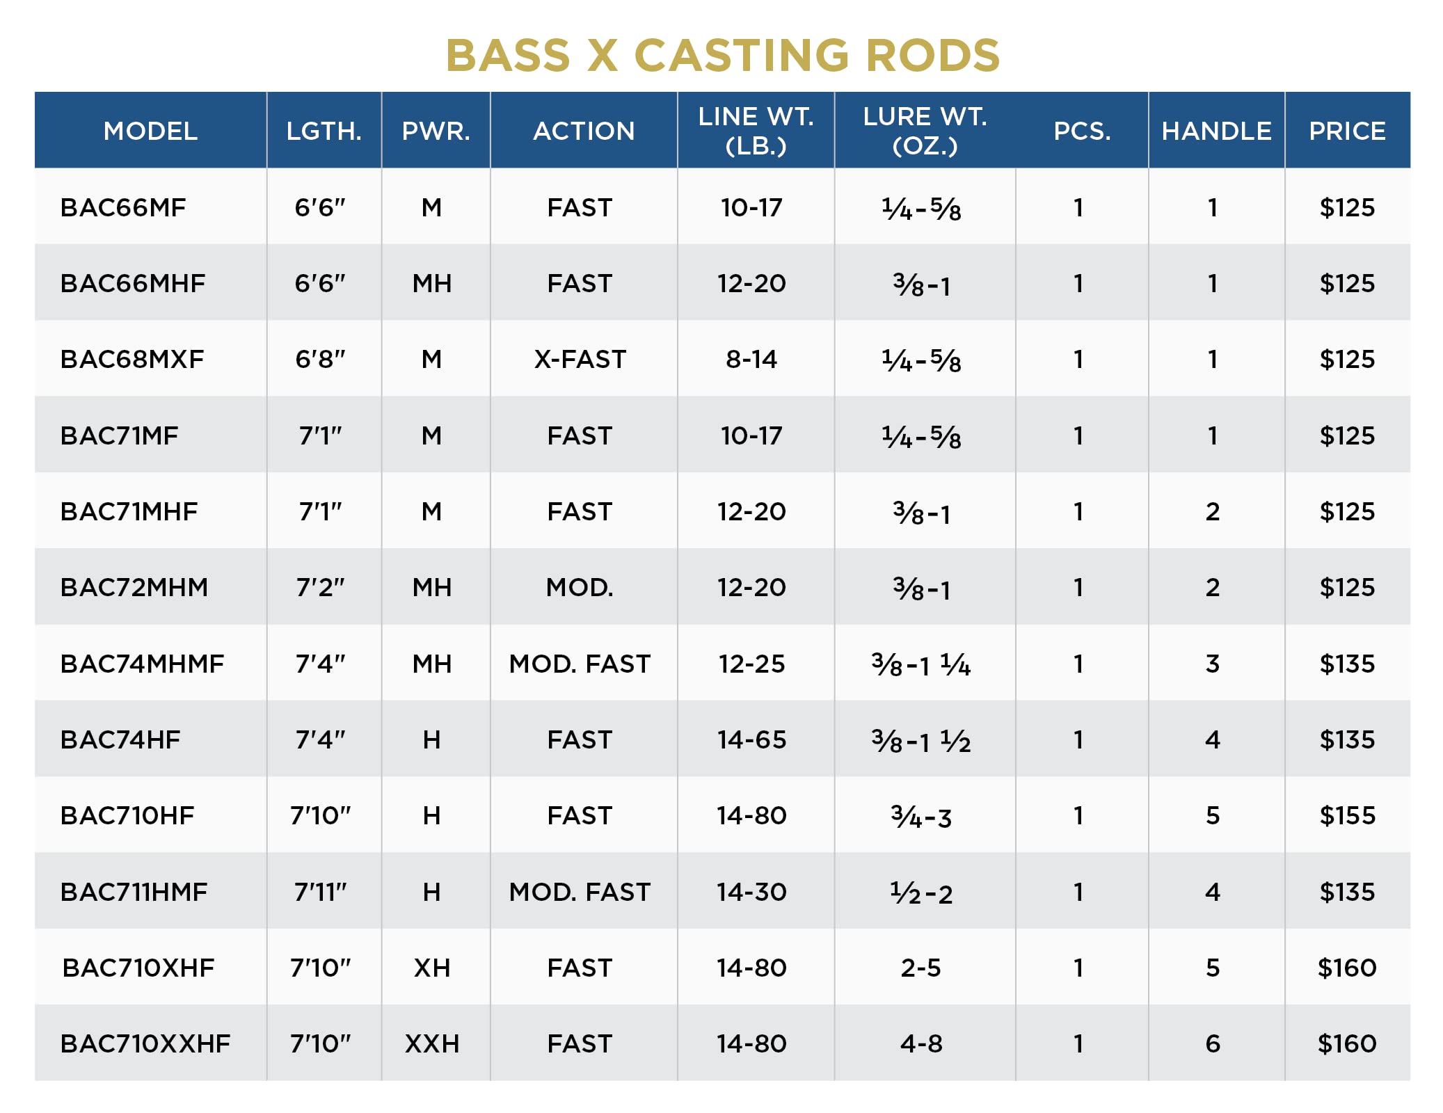Select the ACTION column header
The image size is (1443, 1113).
click(x=584, y=131)
